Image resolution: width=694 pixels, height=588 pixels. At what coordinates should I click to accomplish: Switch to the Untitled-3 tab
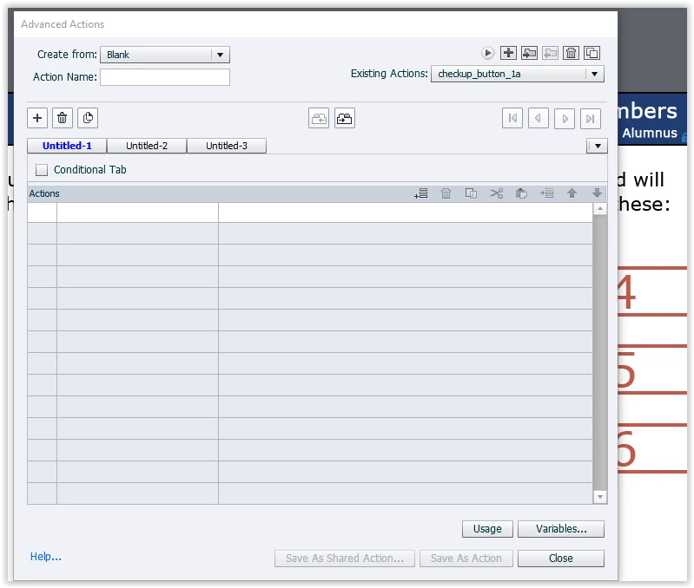click(227, 146)
